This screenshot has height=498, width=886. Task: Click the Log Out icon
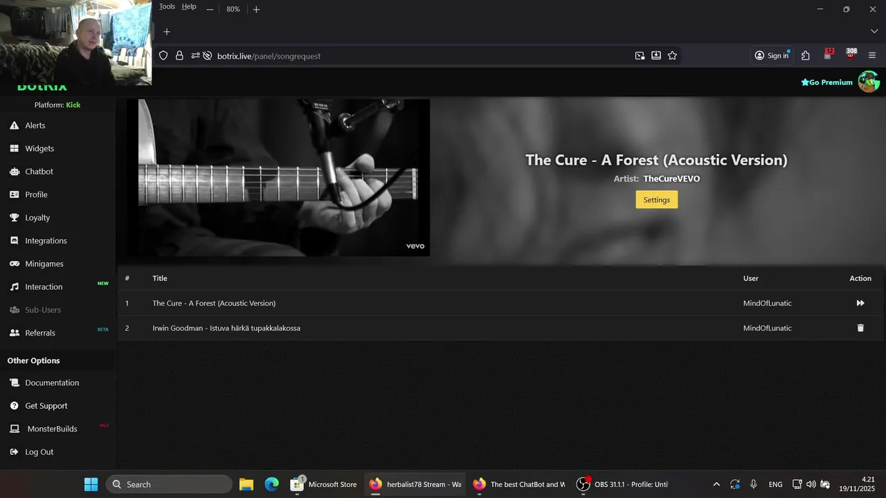(x=14, y=452)
